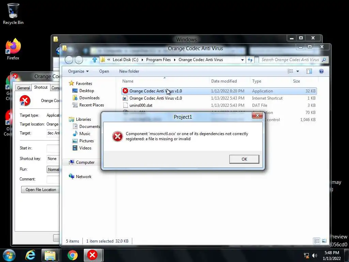Click the Explorer back navigation button

[x=69, y=60]
